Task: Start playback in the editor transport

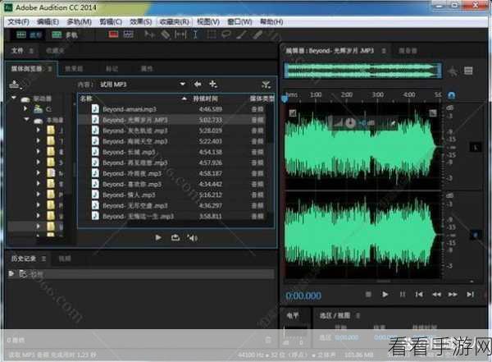Action: click(x=385, y=295)
